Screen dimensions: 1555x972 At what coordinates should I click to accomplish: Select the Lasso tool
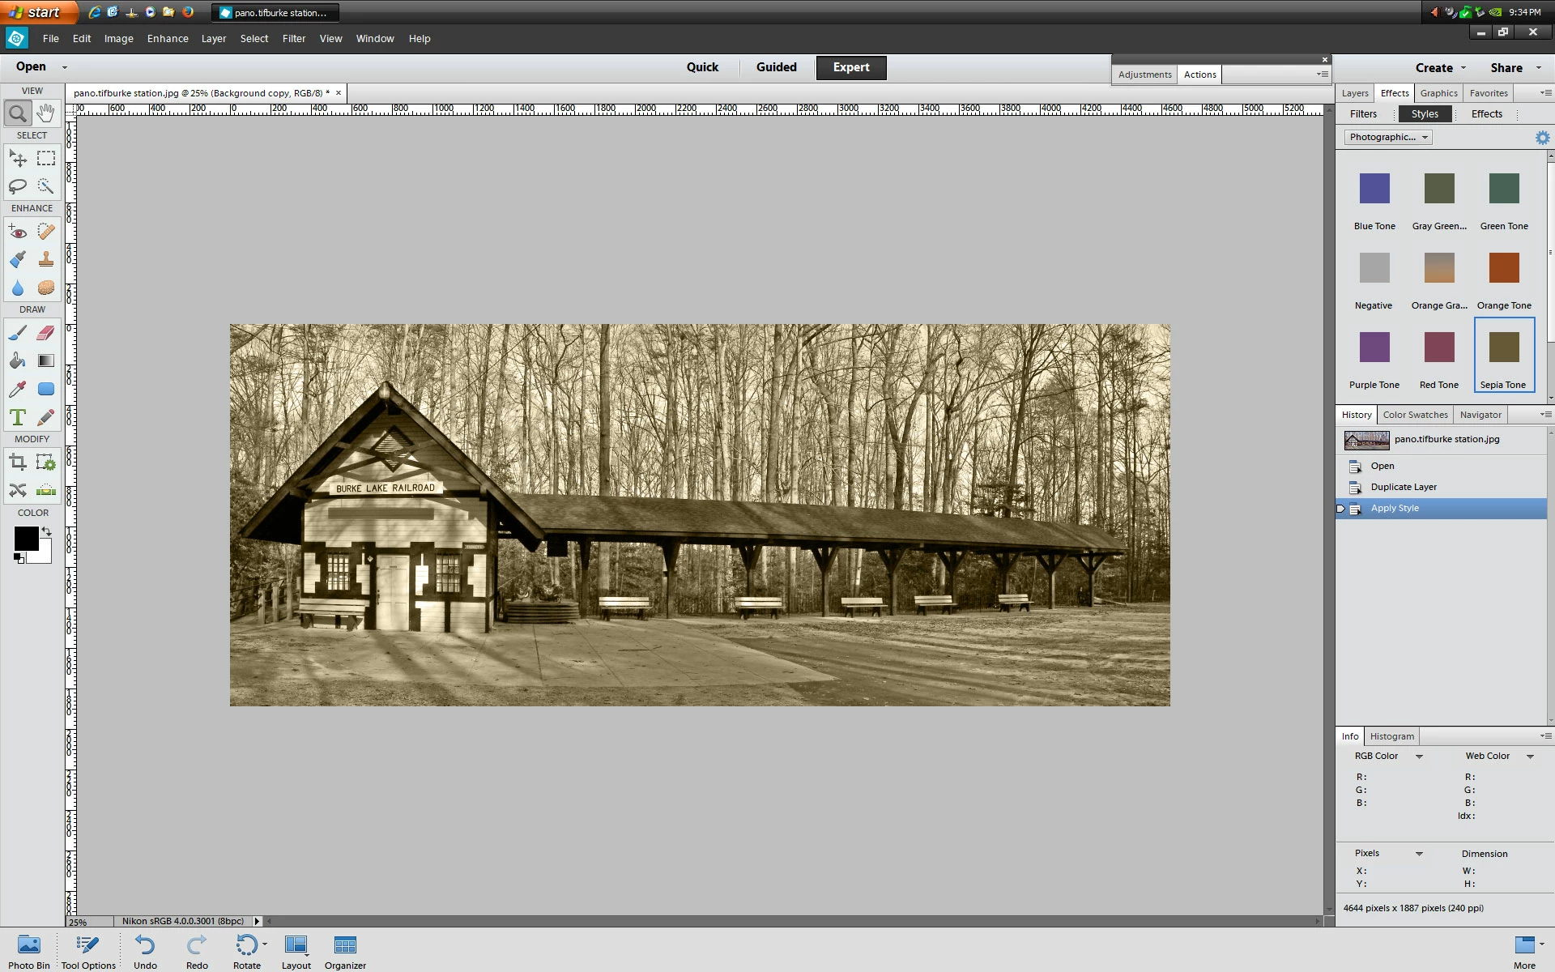point(18,186)
